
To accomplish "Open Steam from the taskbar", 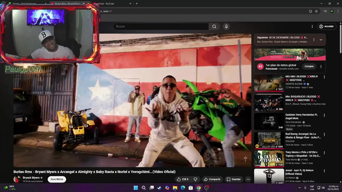I will coord(159,188).
